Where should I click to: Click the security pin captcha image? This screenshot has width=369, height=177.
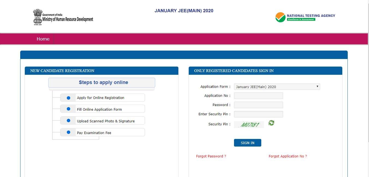[x=249, y=125]
